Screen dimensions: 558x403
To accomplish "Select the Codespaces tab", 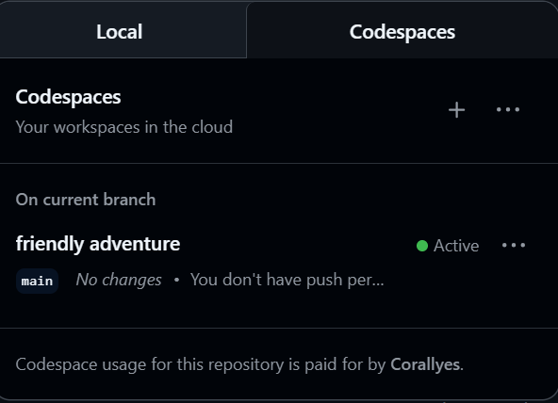I will pos(402,31).
